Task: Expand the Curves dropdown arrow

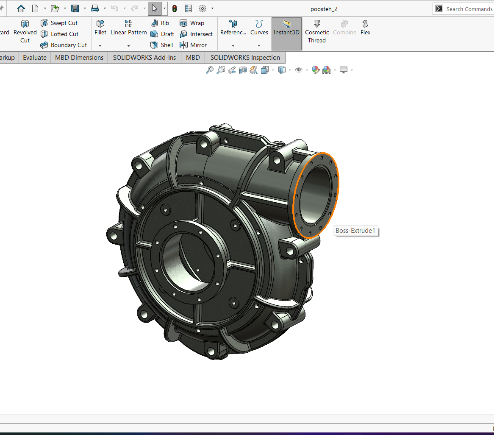Action: (259, 46)
